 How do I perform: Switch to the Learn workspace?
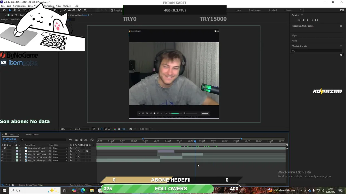coord(238,10)
